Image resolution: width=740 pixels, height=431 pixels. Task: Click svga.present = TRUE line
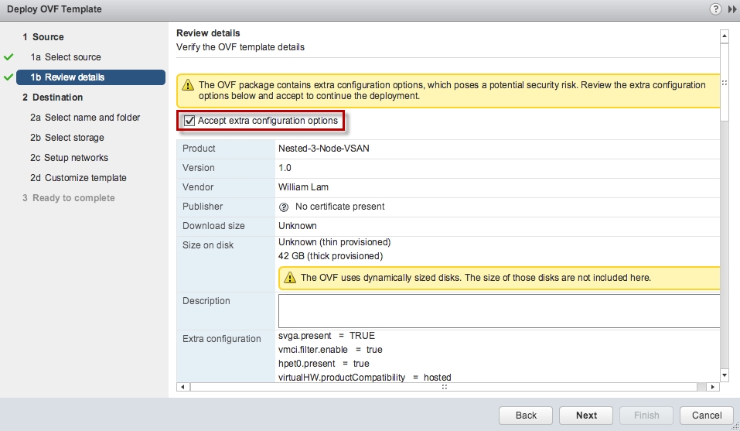[326, 336]
